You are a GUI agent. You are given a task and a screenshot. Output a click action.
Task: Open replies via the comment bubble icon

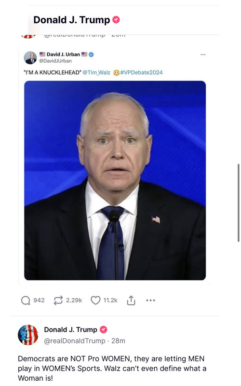coord(26,300)
